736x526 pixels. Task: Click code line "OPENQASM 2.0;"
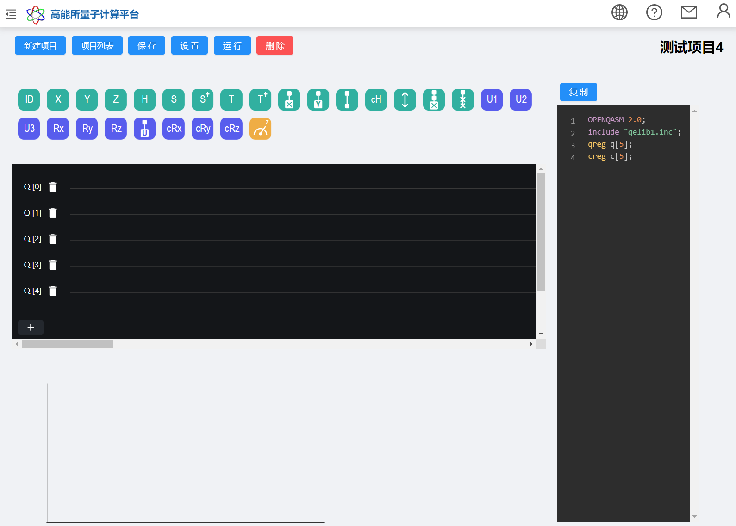[616, 120]
